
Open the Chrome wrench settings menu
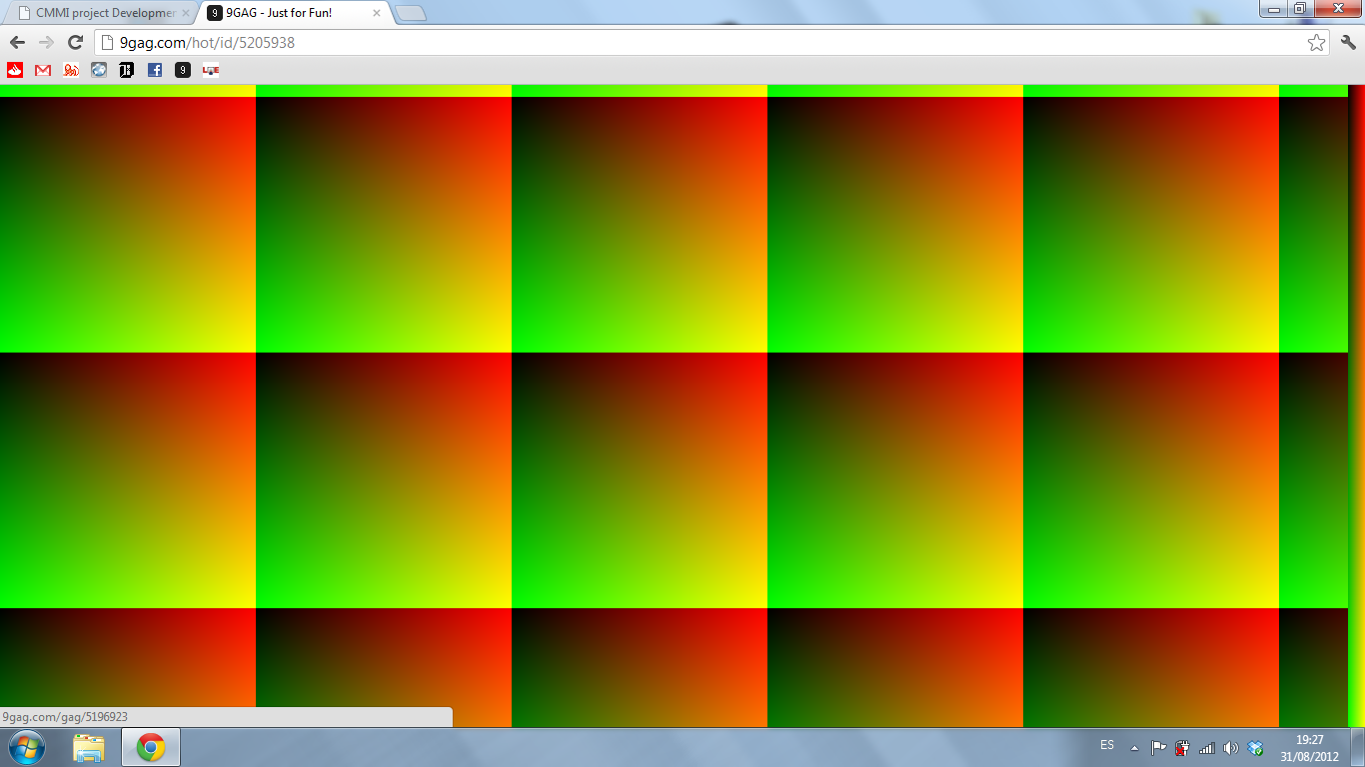[1348, 43]
